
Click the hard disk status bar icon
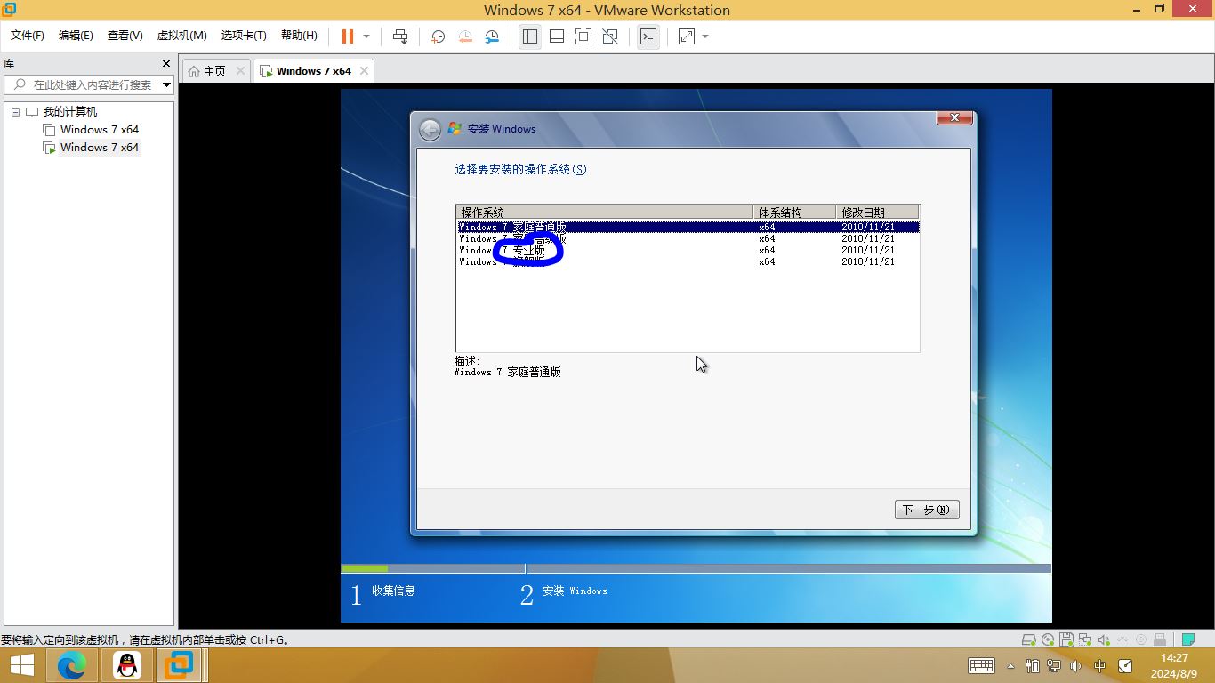[1029, 639]
